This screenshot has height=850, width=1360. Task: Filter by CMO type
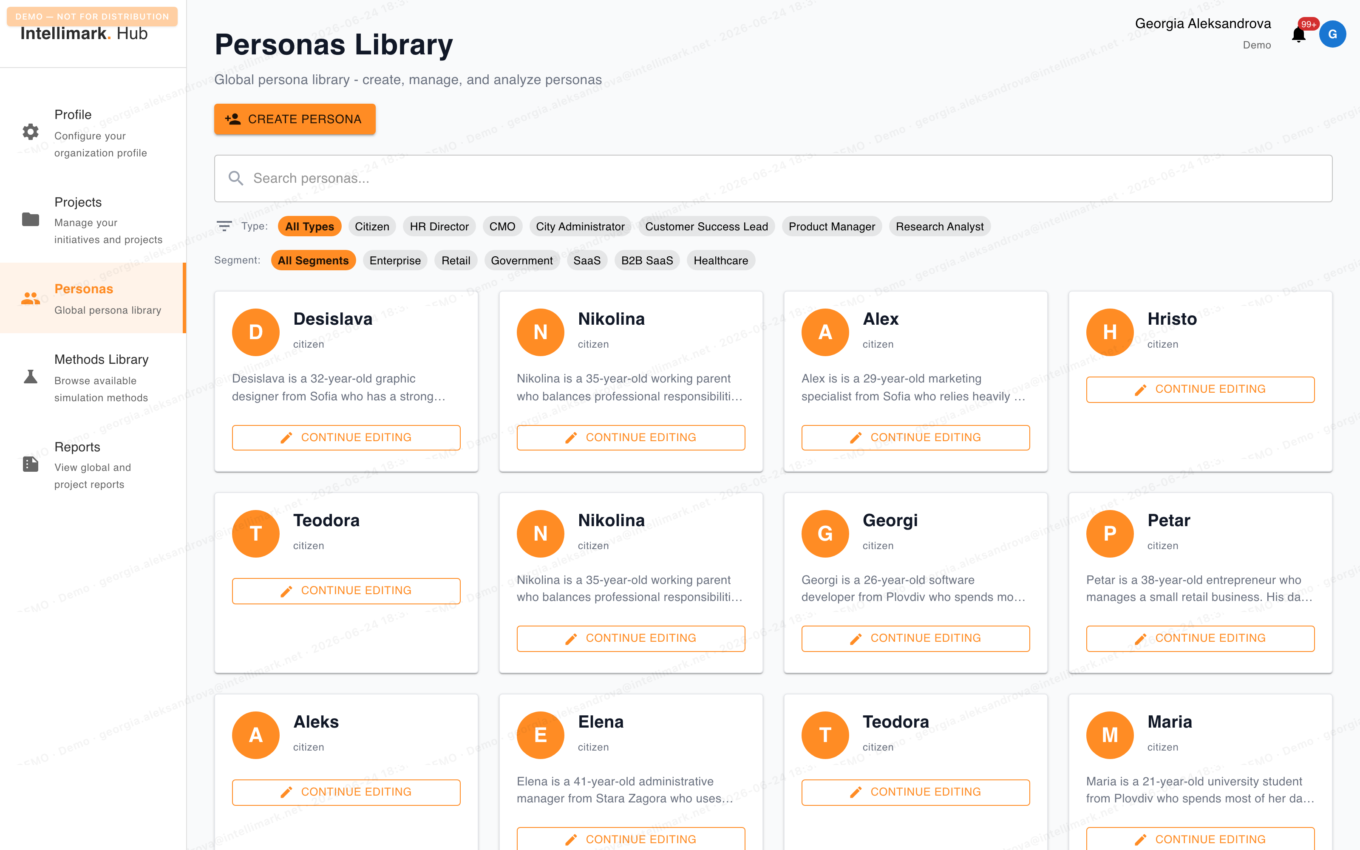coord(502,227)
